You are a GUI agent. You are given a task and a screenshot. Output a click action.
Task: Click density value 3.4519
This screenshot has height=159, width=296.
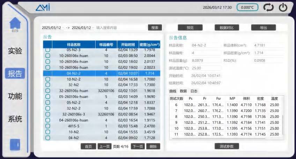[149, 132]
